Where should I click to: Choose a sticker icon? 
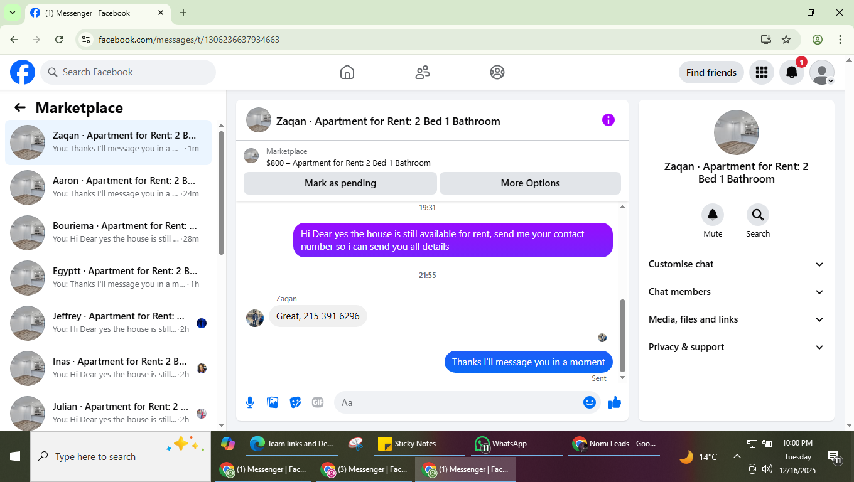pos(295,402)
